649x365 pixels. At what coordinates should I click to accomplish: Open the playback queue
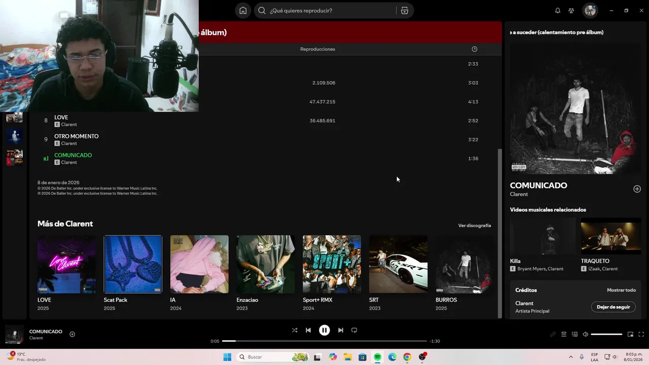coord(564,335)
